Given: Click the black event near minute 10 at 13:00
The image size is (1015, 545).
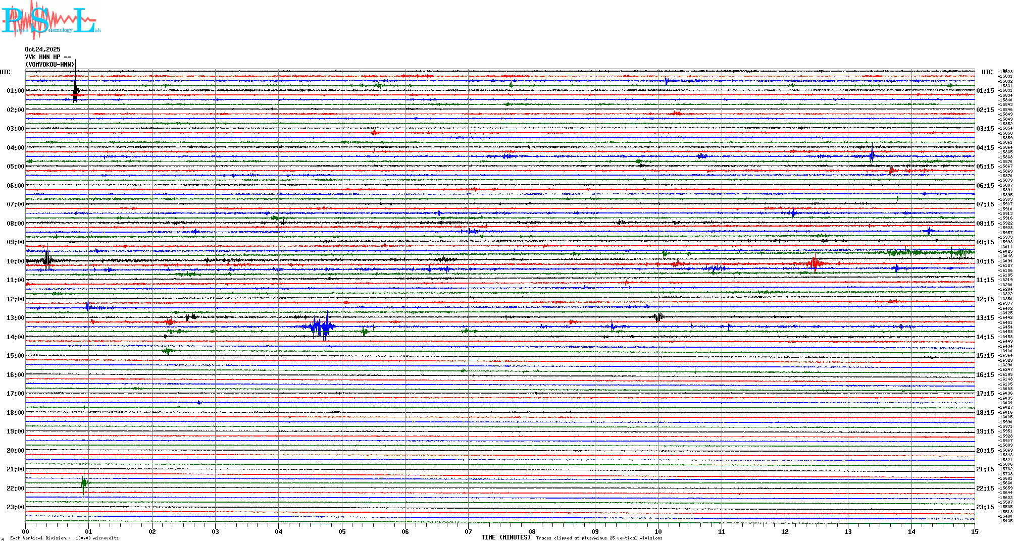Looking at the screenshot, I should (x=658, y=317).
